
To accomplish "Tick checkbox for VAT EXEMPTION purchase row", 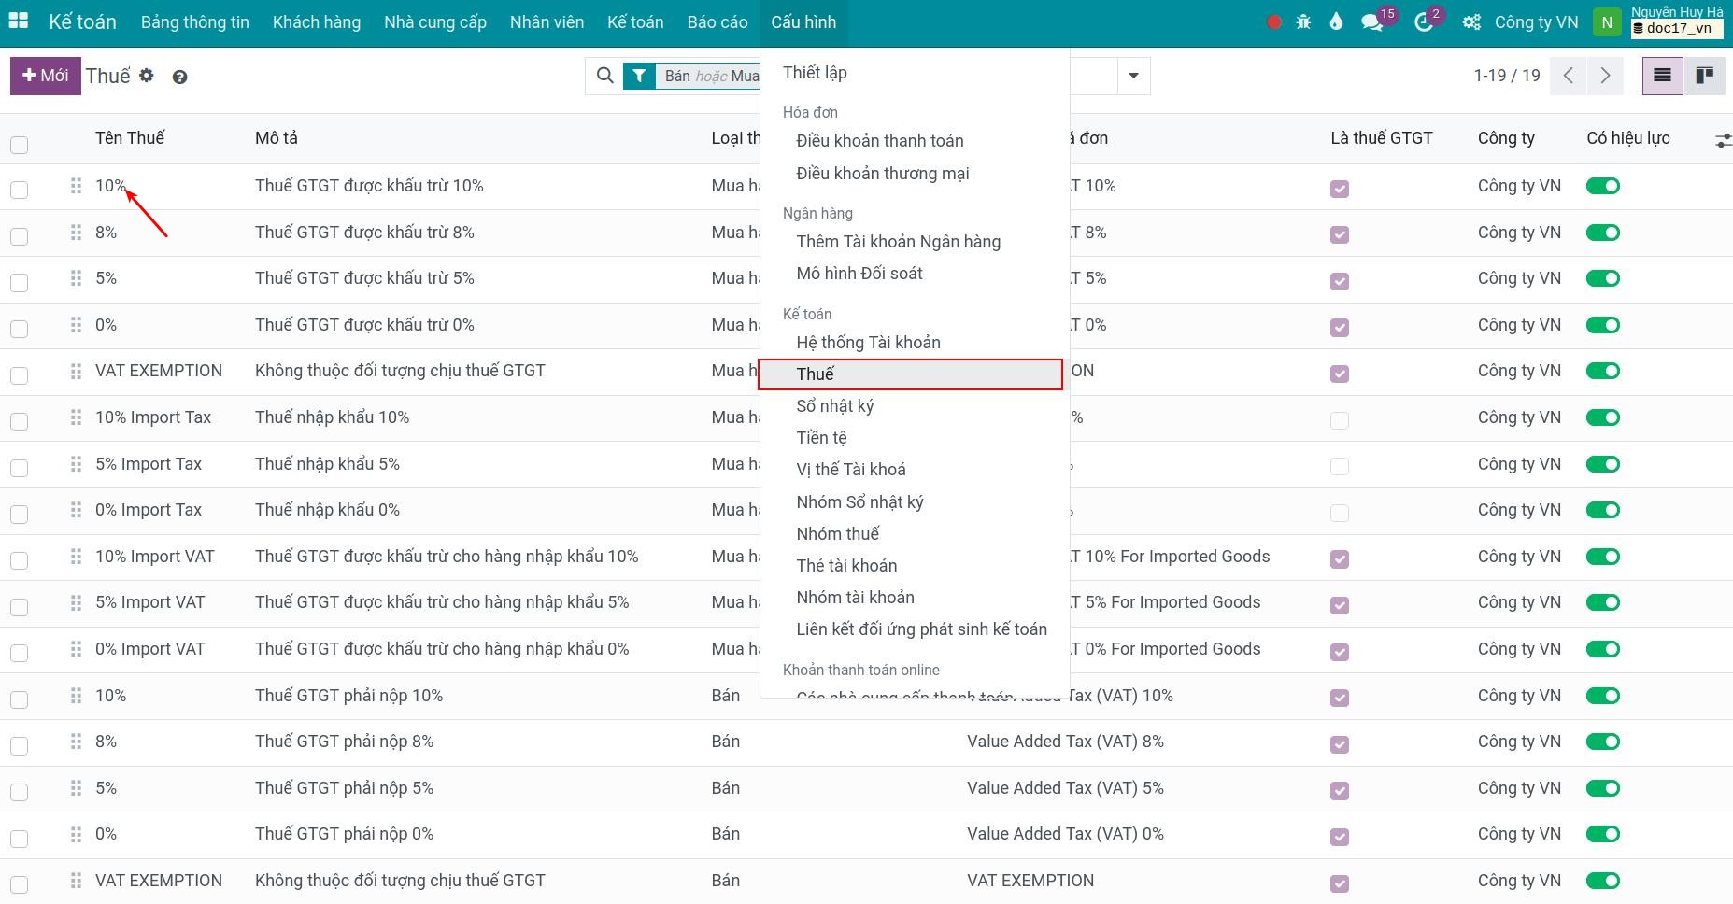I will [x=20, y=375].
